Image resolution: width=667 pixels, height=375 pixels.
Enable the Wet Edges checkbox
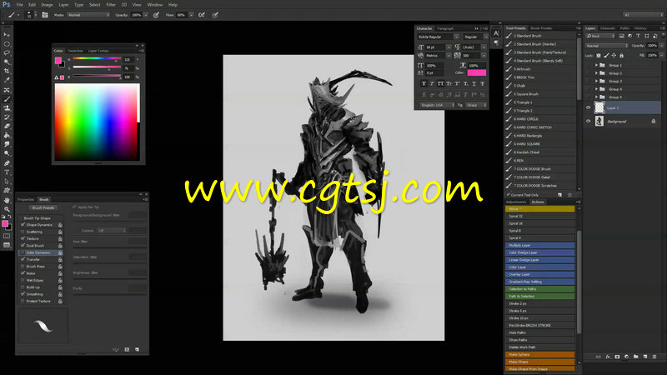23,280
